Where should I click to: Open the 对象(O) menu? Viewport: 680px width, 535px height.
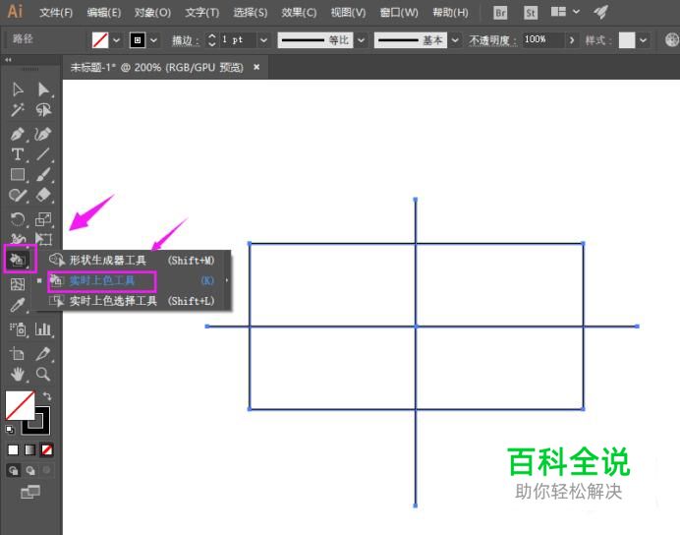152,12
